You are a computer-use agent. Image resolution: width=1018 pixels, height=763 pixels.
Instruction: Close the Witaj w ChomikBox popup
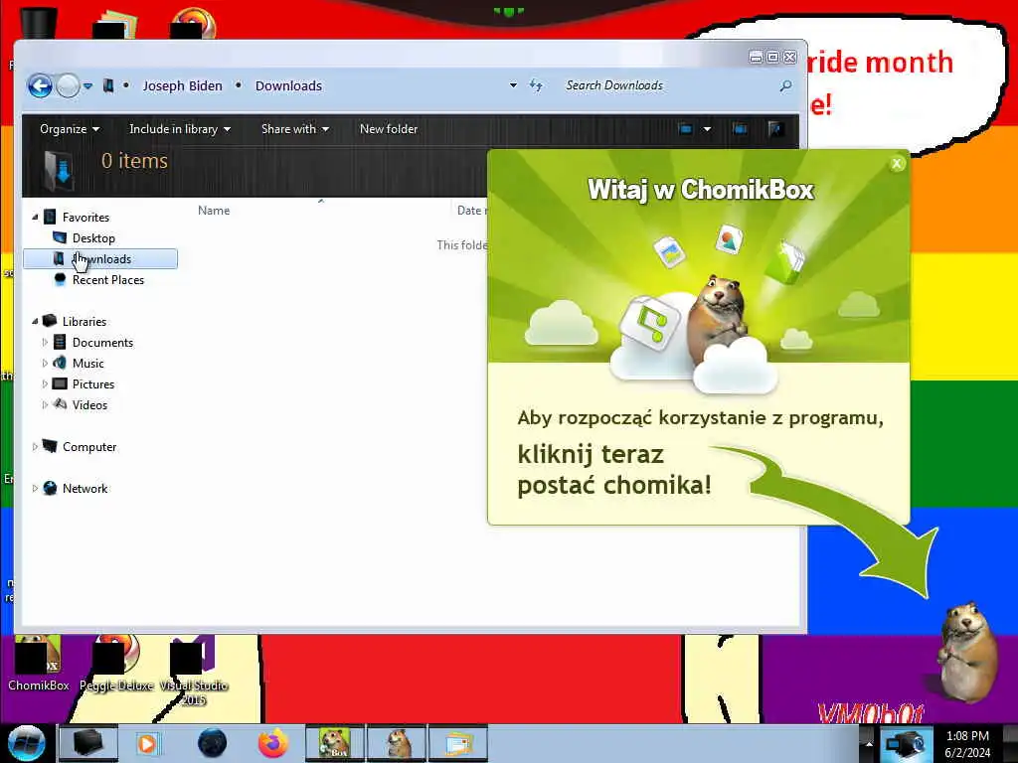(897, 164)
